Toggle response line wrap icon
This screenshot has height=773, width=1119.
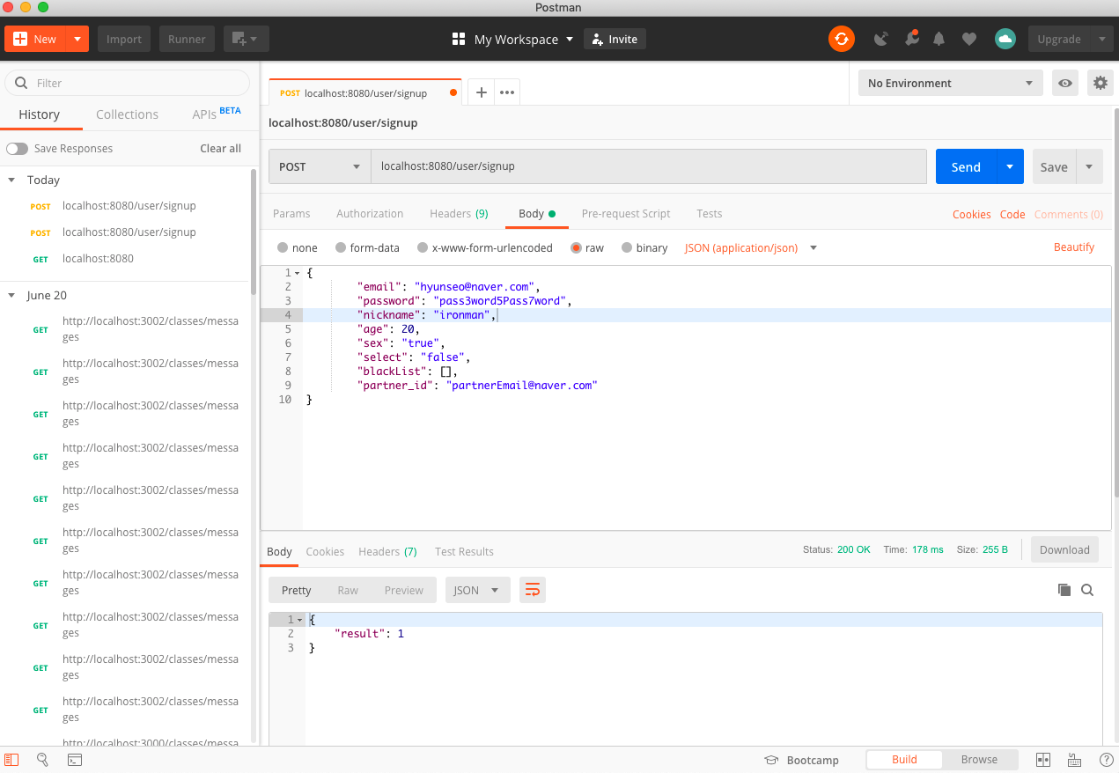tap(533, 590)
